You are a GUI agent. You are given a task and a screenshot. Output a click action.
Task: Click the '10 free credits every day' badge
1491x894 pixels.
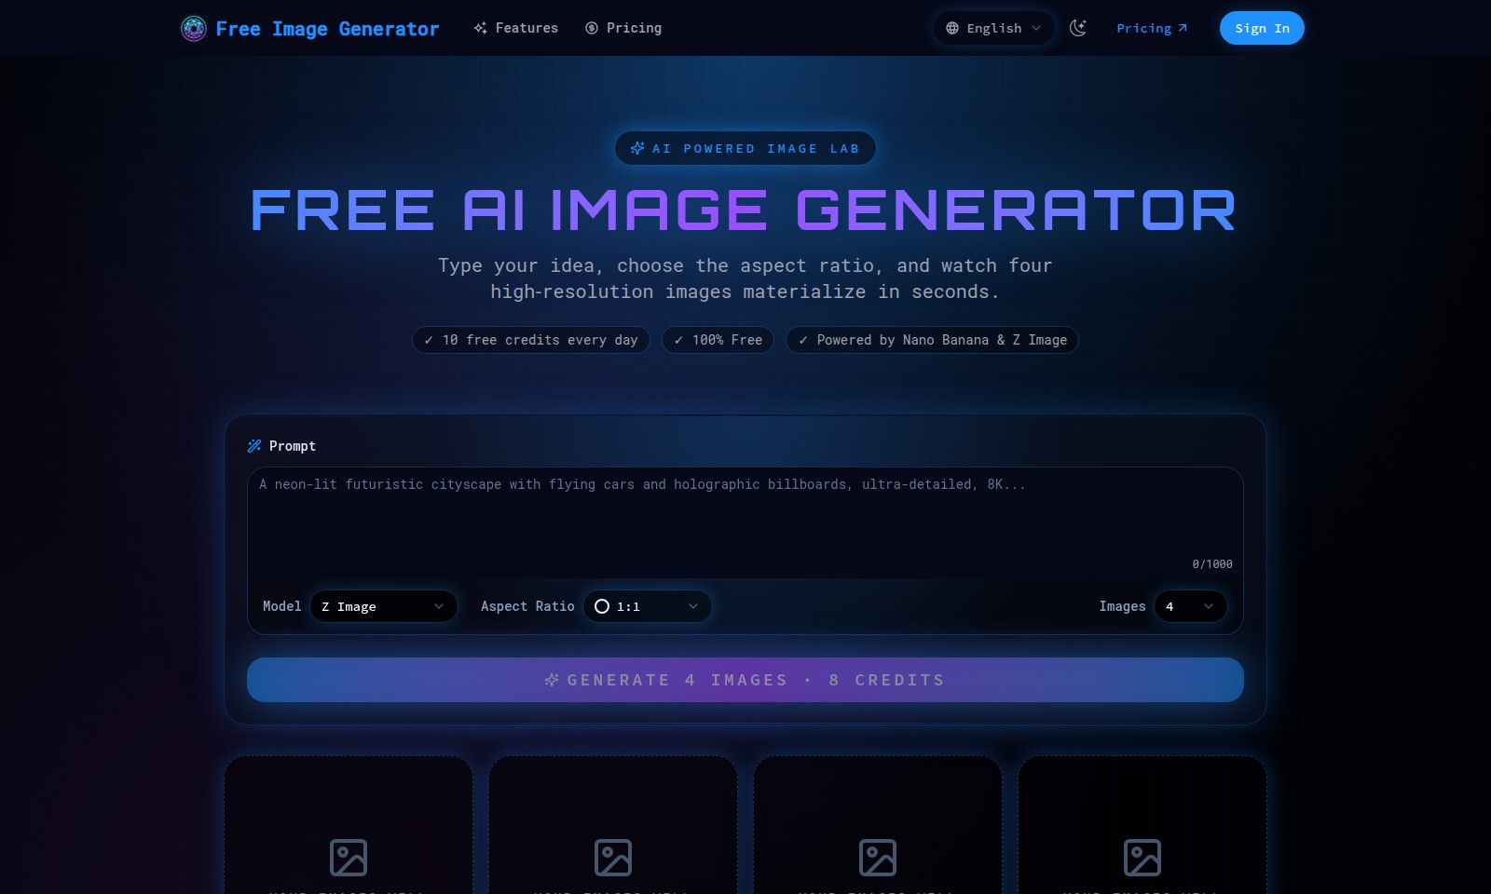(x=530, y=340)
